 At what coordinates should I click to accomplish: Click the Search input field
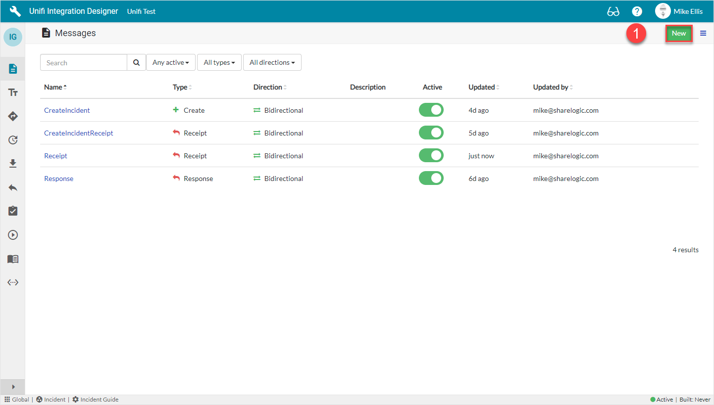(84, 63)
